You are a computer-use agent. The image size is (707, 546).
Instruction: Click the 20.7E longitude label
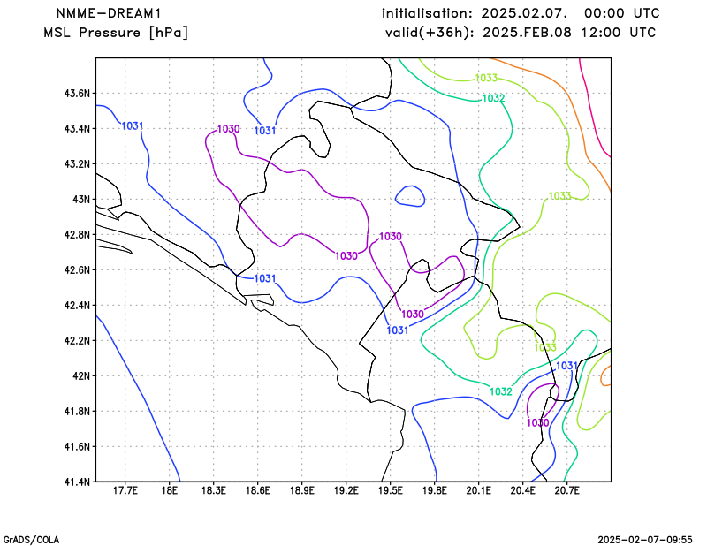(566, 491)
